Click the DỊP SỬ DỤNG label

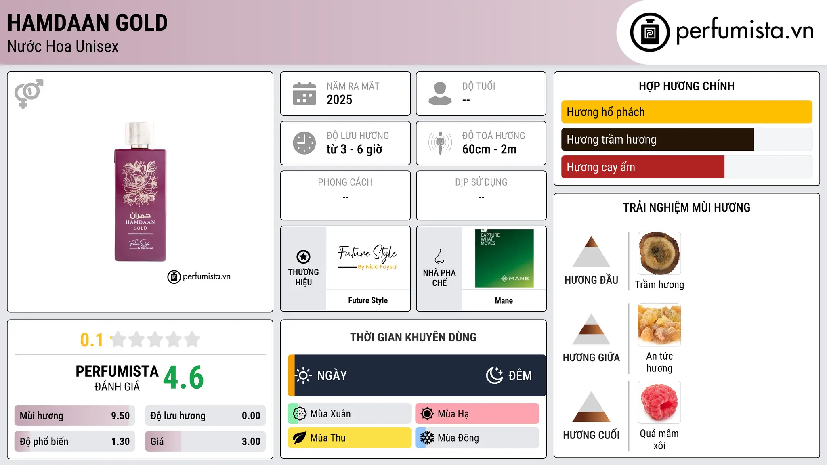tap(481, 182)
